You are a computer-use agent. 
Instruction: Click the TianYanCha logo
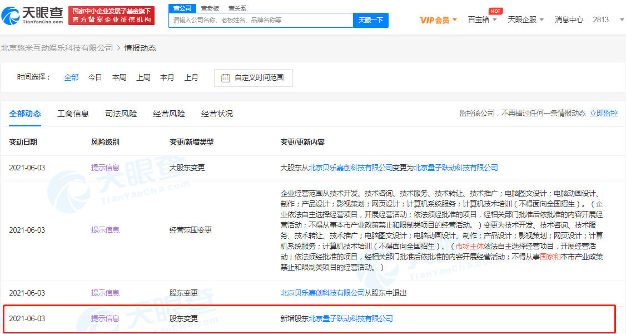tap(32, 16)
